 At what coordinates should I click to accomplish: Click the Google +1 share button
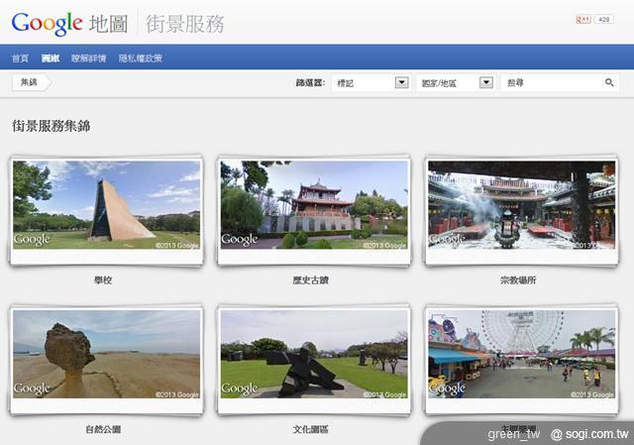582,19
